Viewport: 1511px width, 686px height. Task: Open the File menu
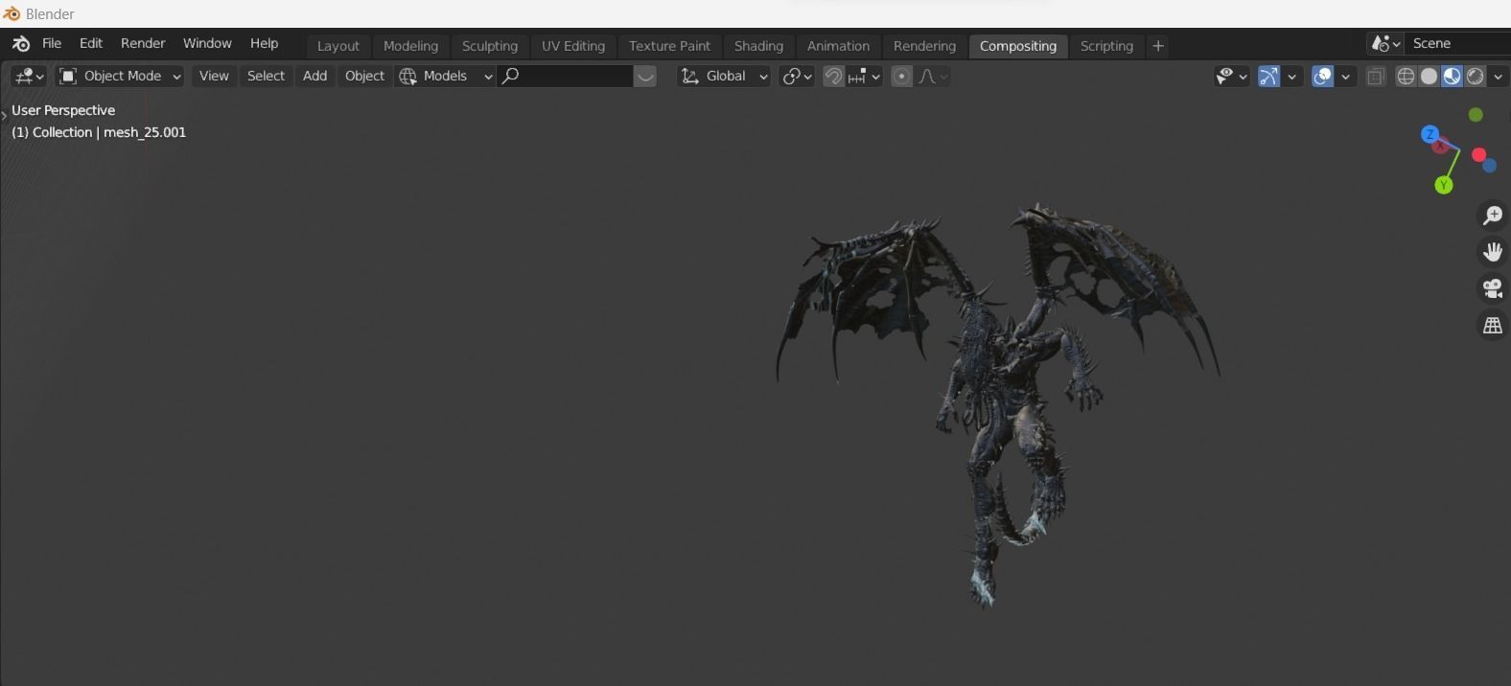click(52, 43)
